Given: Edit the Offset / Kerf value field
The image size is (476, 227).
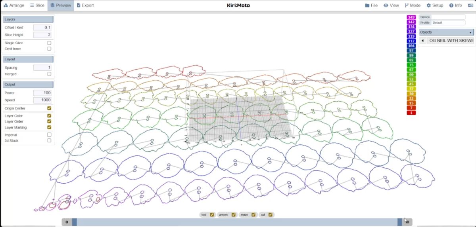Looking at the screenshot, I should click(42, 28).
